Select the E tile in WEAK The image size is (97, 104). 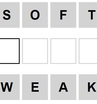(35, 87)
